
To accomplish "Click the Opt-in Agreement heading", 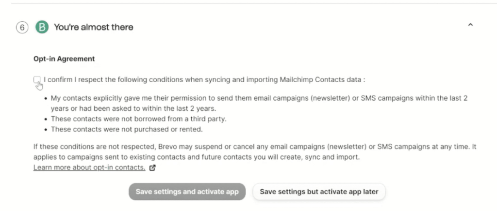I will coord(64,59).
